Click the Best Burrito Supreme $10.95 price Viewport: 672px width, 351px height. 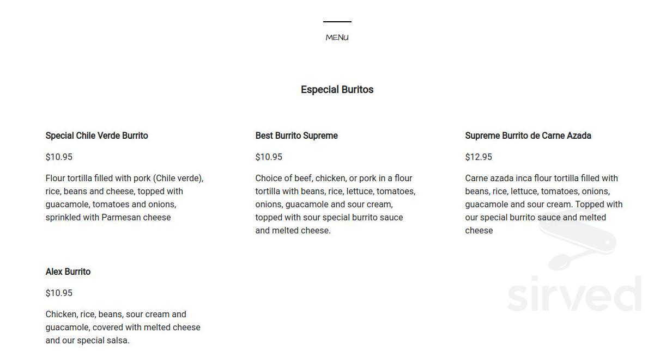coord(269,157)
